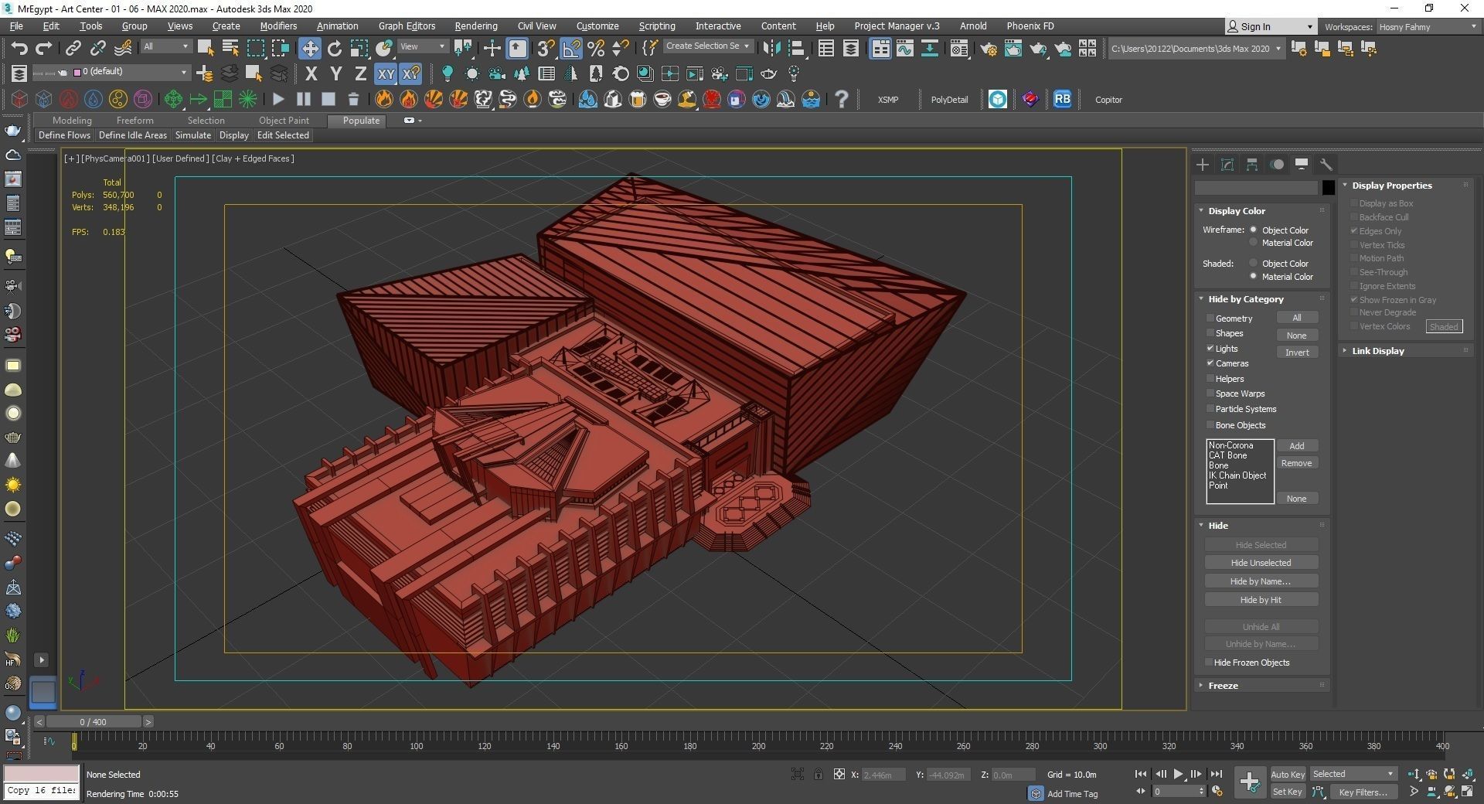
Task: Open the Rendering menu
Action: 475,26
